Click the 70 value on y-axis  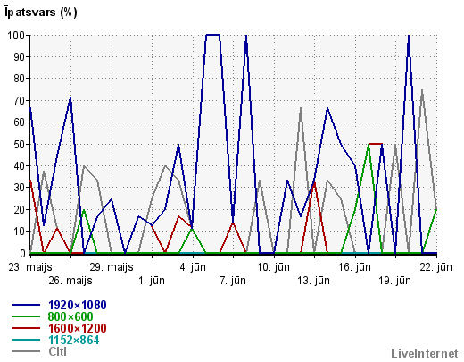point(20,100)
